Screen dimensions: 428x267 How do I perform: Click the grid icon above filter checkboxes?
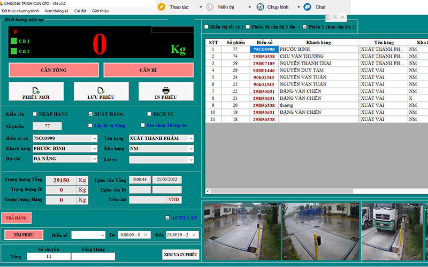click(x=328, y=17)
